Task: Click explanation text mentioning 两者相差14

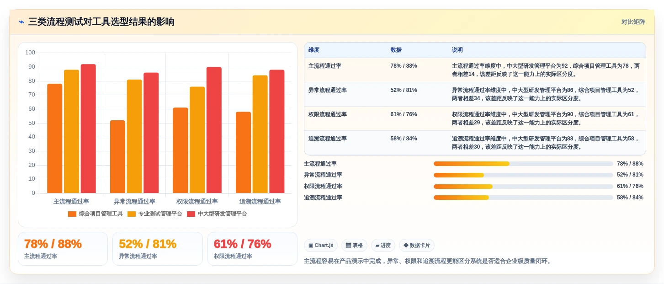Action: pos(546,70)
